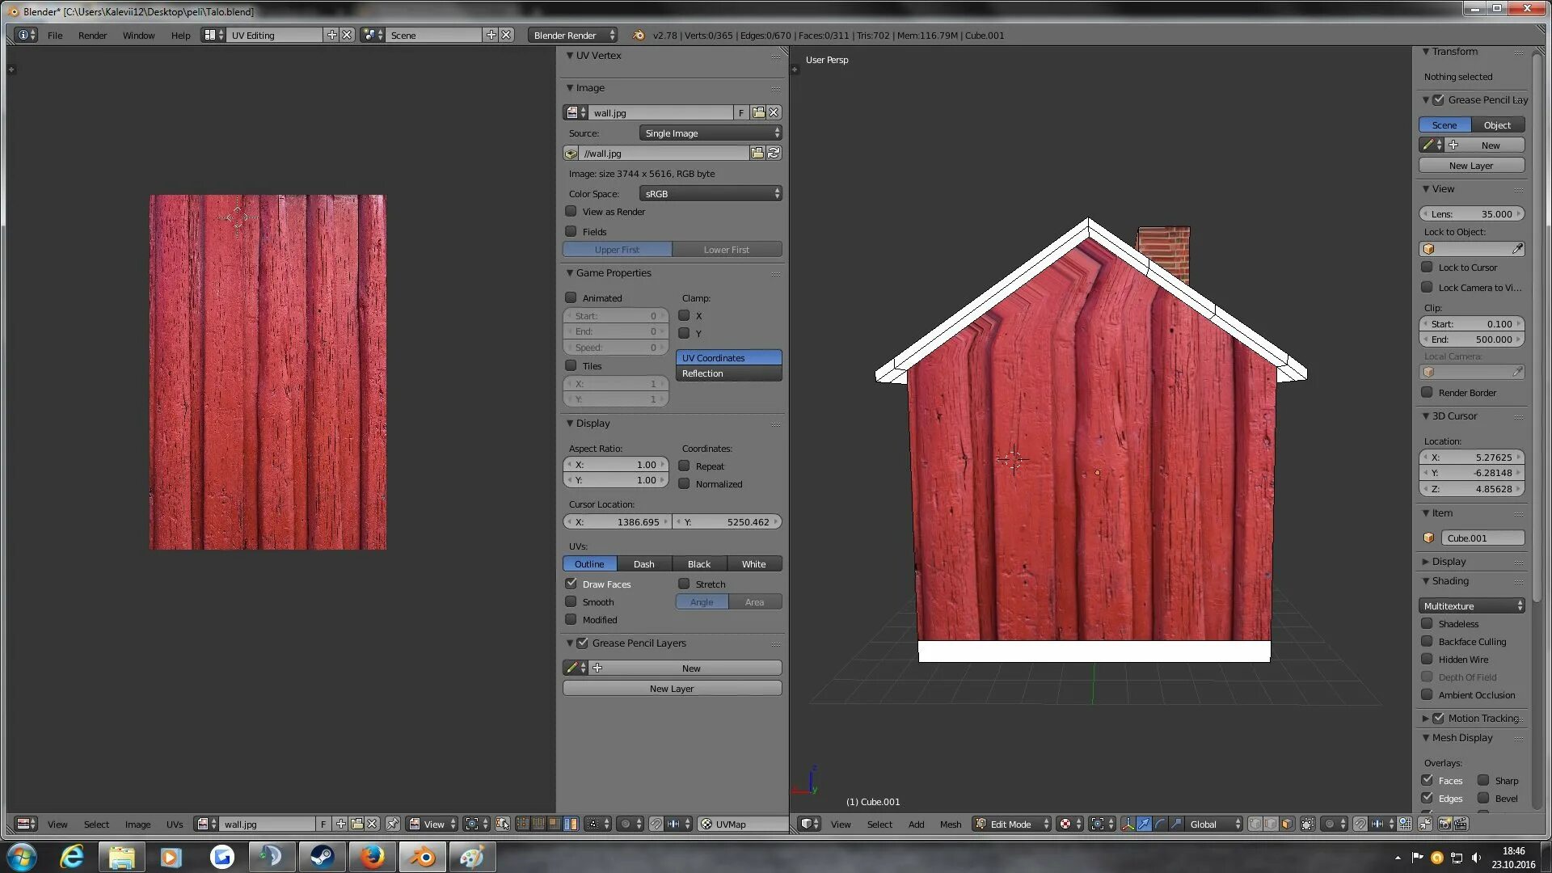
Task: Open the Render menu in top bar
Action: click(x=92, y=35)
